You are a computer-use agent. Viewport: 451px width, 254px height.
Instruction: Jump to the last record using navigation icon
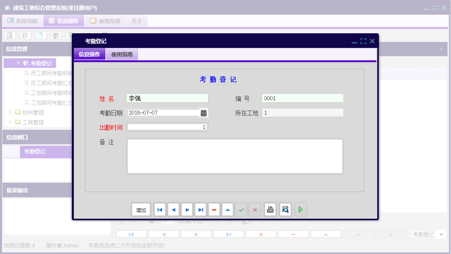[x=200, y=209]
